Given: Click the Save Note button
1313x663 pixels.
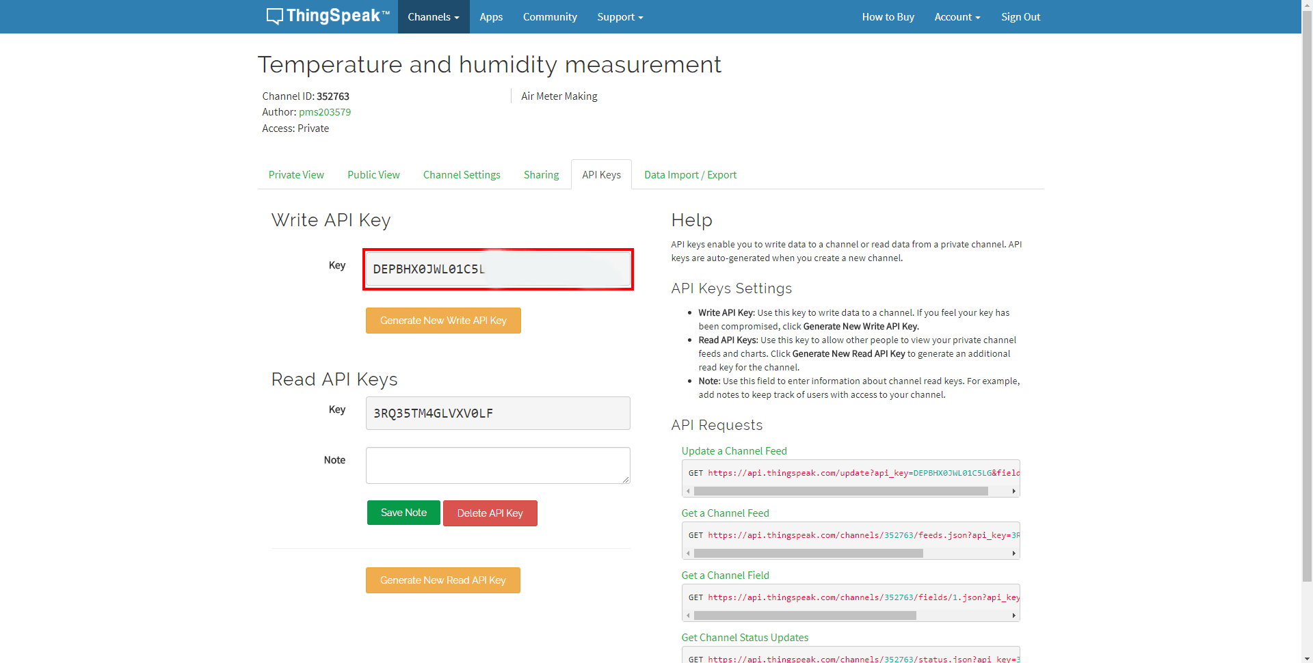Looking at the screenshot, I should click(x=403, y=513).
